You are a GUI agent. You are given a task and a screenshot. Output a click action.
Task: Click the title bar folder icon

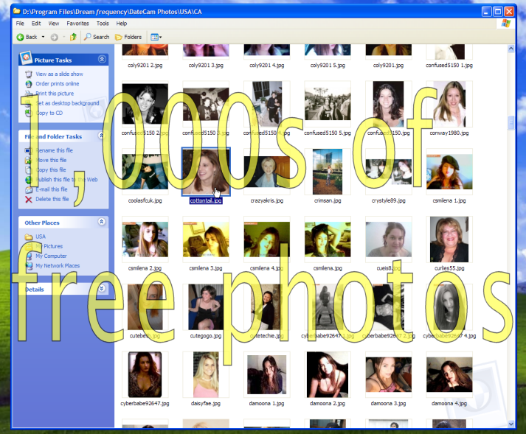pyautogui.click(x=17, y=11)
